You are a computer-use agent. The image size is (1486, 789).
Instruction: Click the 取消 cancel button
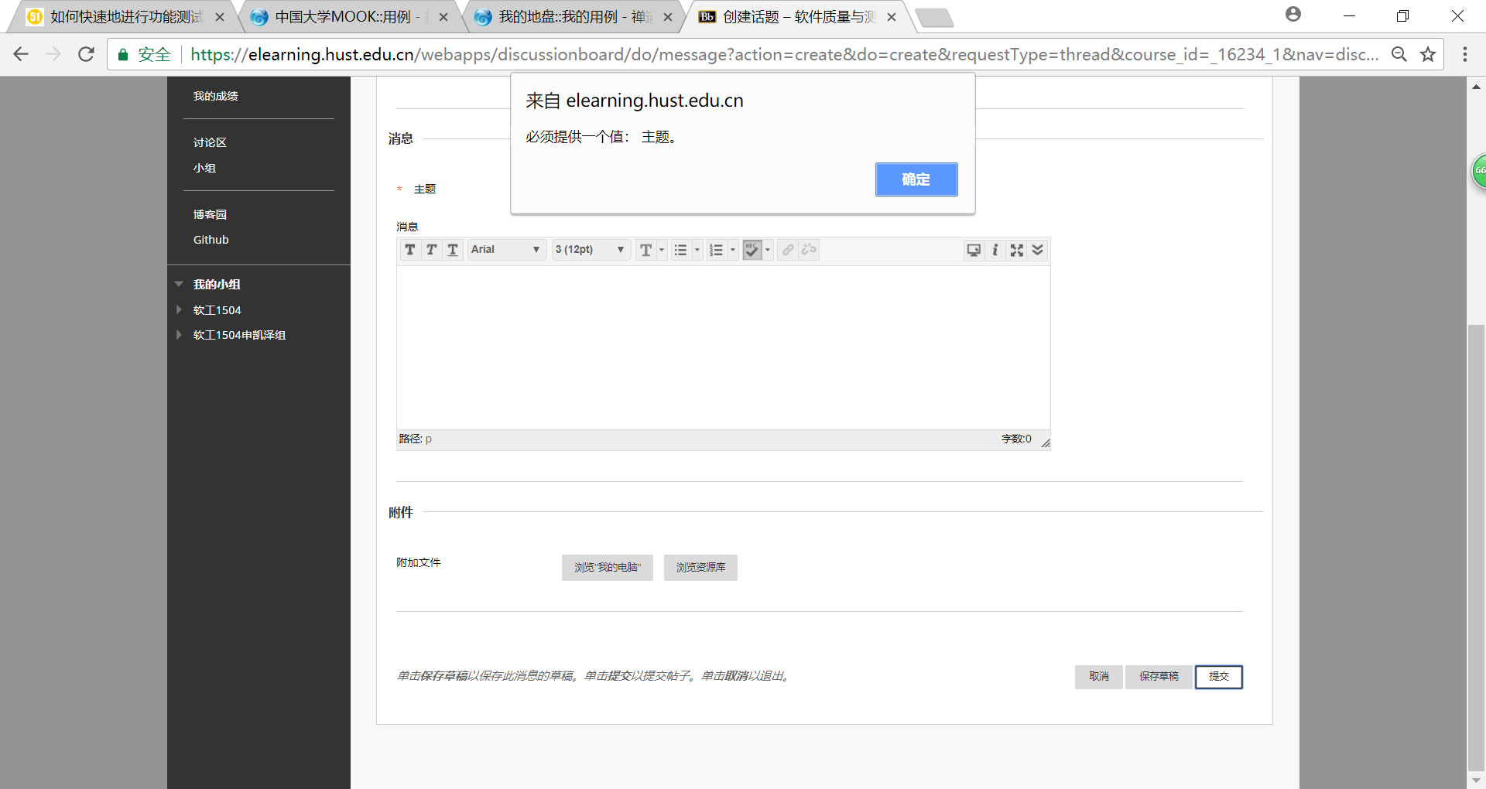click(x=1098, y=677)
